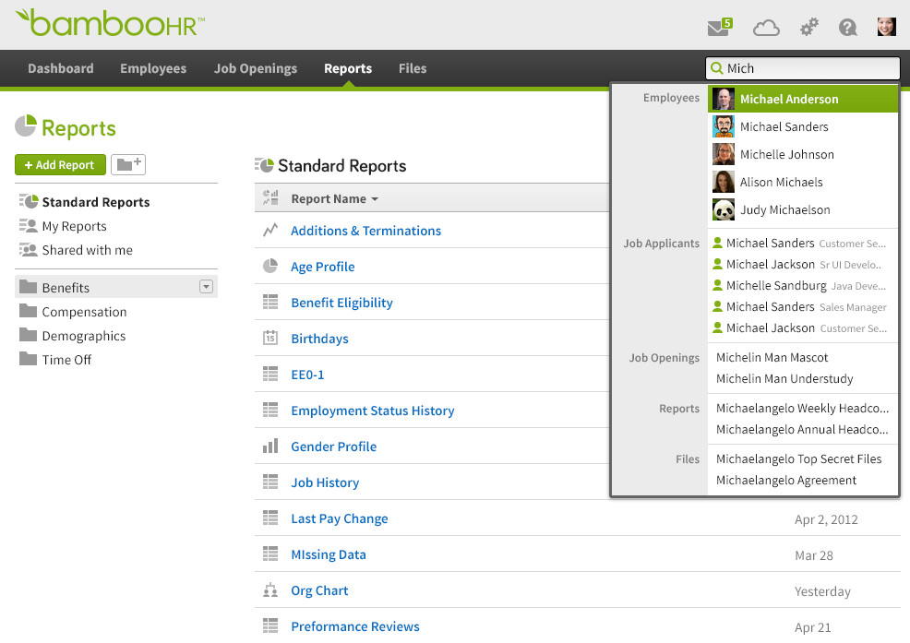The width and height of the screenshot is (910, 643).
Task: Click your profile avatar in the header
Action: pos(886,27)
